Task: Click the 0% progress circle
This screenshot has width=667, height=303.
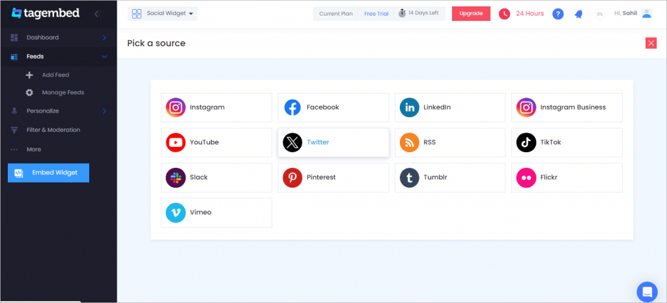Action: pyautogui.click(x=600, y=14)
